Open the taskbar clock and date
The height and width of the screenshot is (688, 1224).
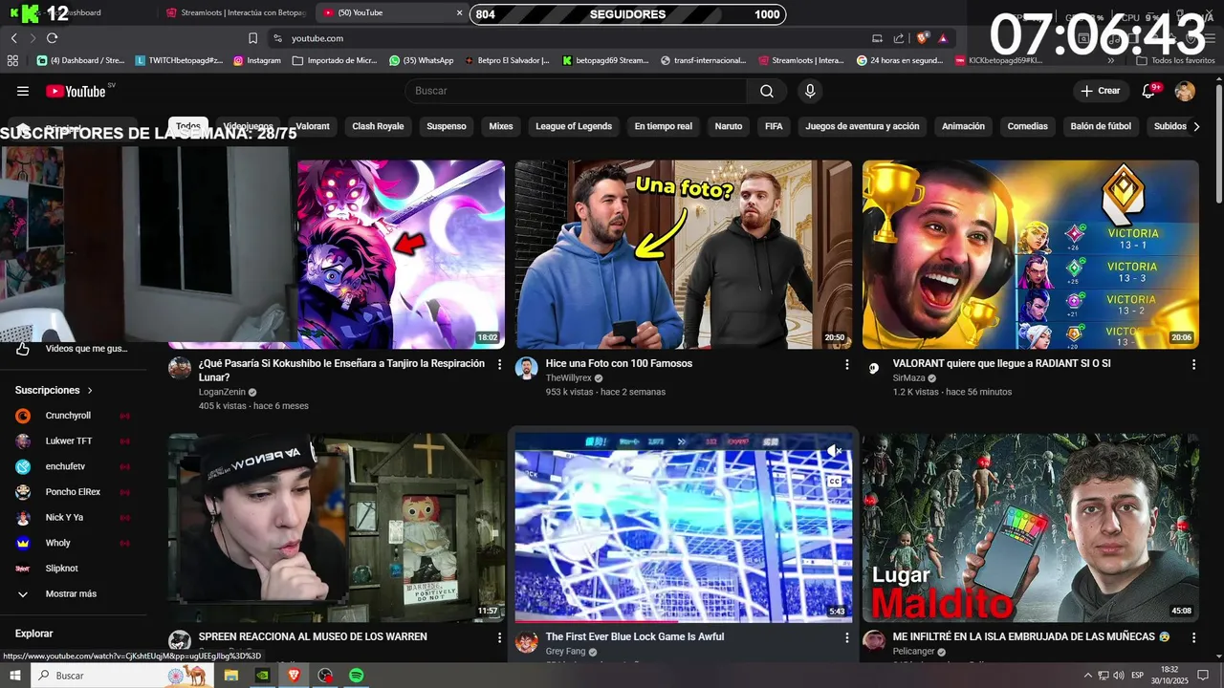1169,676
